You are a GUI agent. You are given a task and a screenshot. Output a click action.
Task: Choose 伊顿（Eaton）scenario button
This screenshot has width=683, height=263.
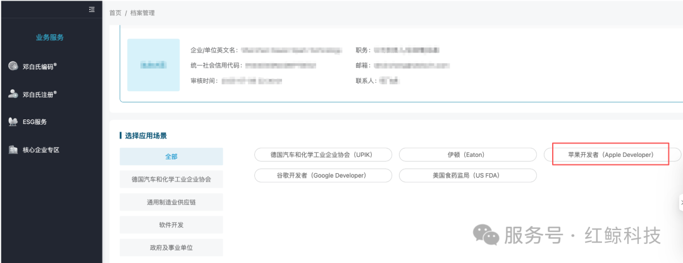467,155
